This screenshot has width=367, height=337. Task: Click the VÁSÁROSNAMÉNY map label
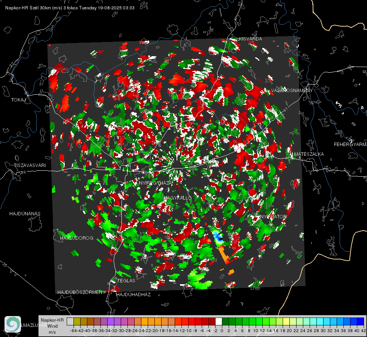pyautogui.click(x=292, y=91)
